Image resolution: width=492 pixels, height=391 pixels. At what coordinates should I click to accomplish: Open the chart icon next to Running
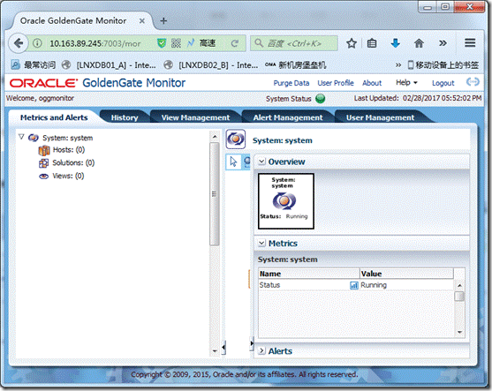pos(354,285)
